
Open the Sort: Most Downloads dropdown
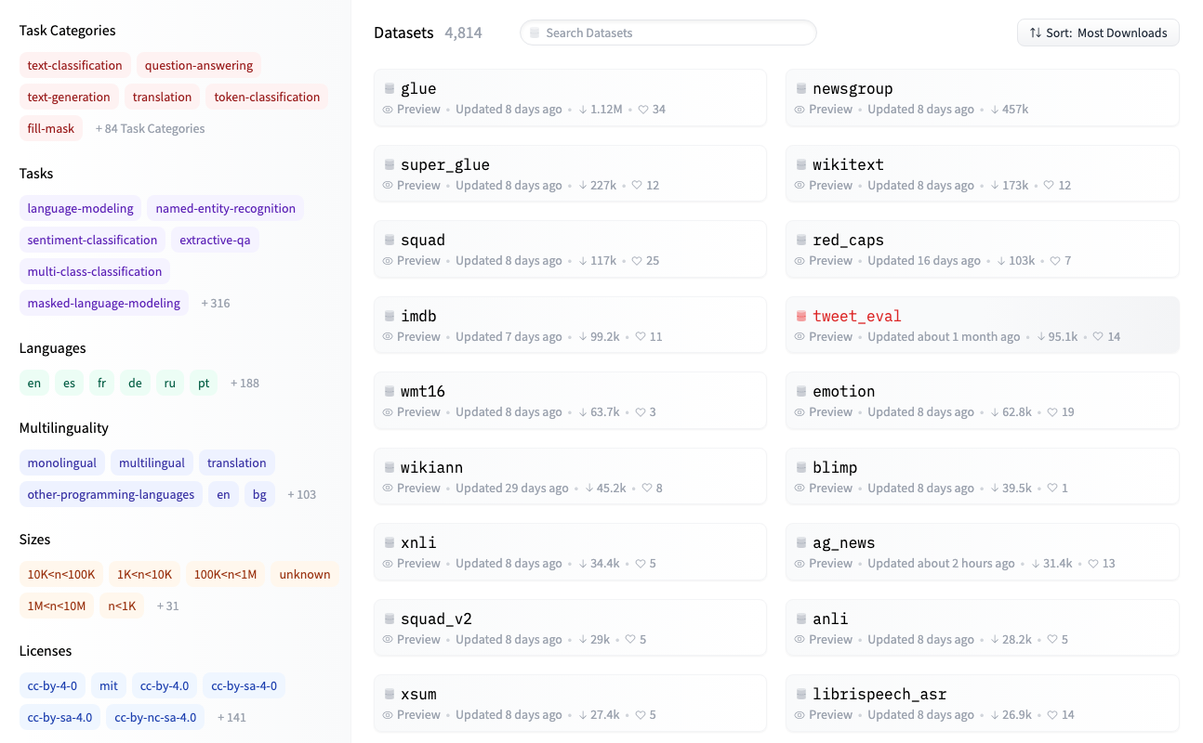coord(1098,33)
